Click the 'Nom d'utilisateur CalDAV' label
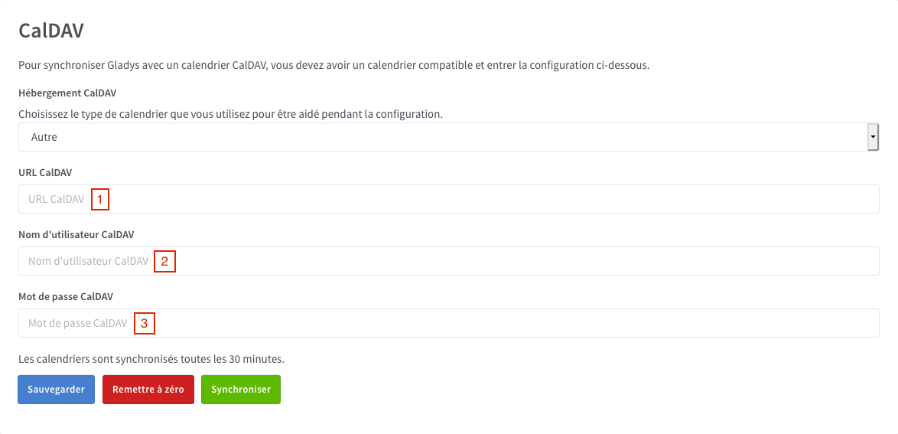Image resolution: width=898 pixels, height=434 pixels. click(x=76, y=234)
